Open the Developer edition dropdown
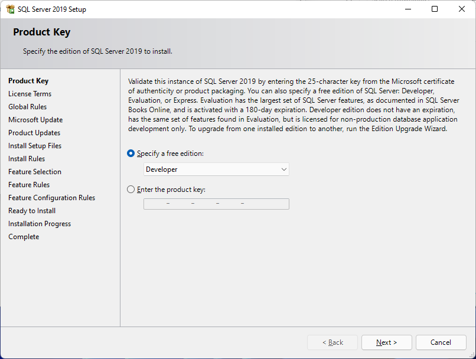 point(216,169)
